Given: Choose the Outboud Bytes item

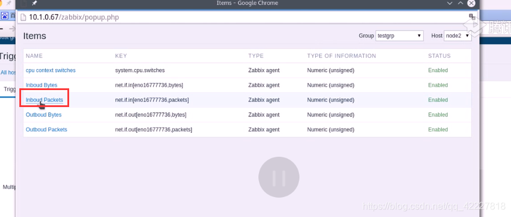Looking at the screenshot, I should 44,115.
